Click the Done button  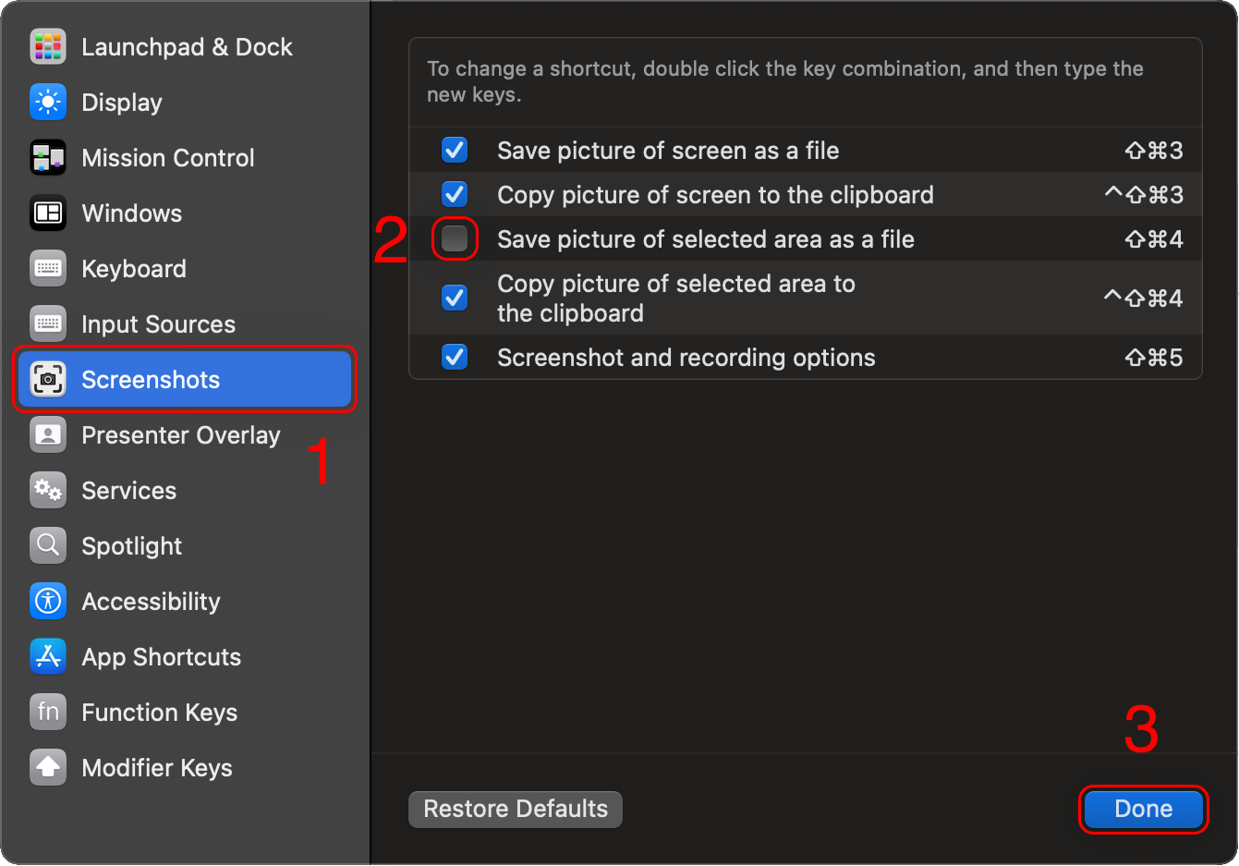(x=1143, y=810)
